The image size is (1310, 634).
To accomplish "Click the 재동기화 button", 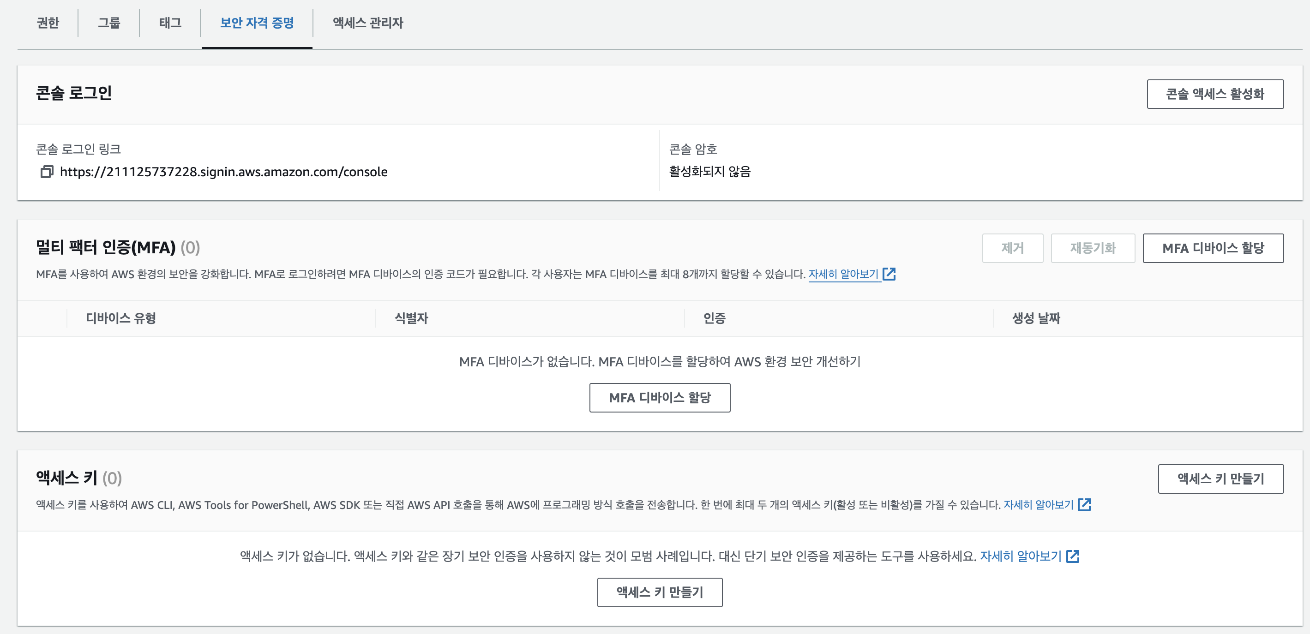I will 1093,248.
